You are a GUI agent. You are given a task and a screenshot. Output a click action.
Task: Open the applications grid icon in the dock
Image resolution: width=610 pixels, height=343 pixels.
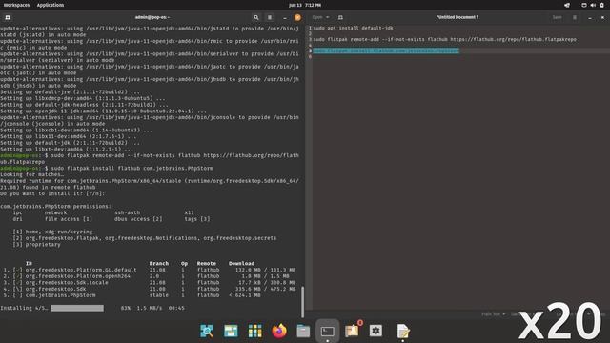[255, 331]
